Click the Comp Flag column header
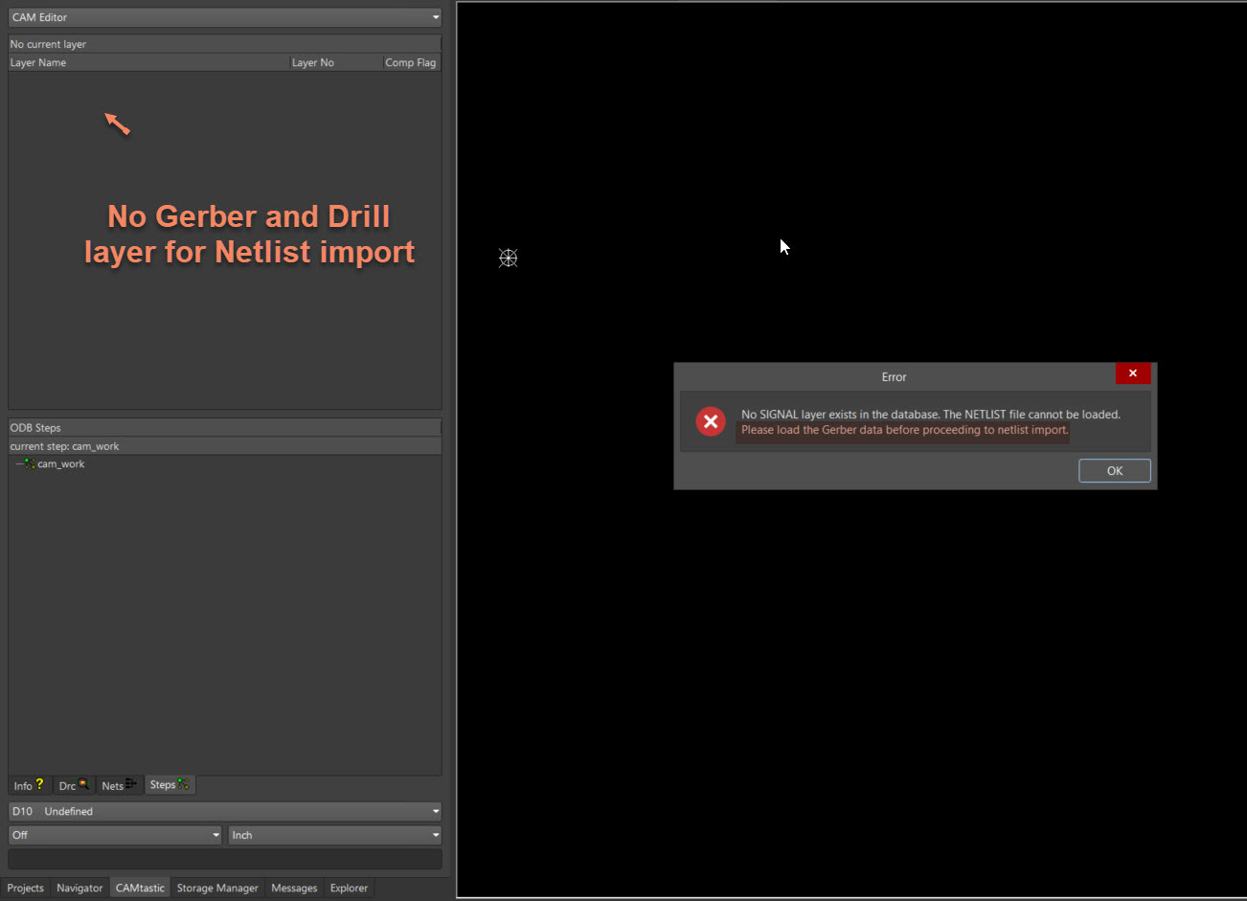The width and height of the screenshot is (1247, 901). [411, 62]
